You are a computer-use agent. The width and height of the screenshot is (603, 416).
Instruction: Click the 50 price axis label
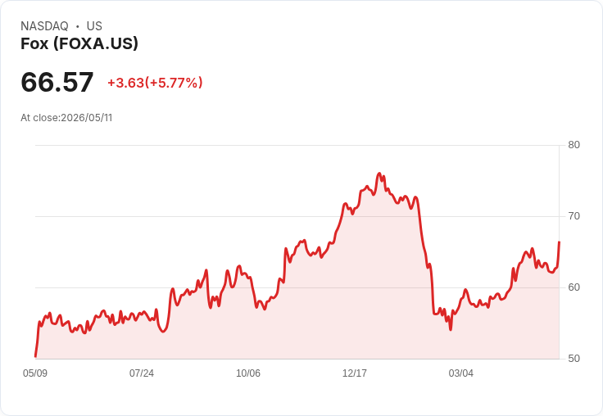(x=574, y=359)
